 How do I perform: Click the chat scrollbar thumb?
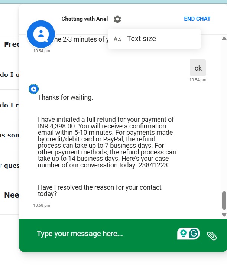224,200
